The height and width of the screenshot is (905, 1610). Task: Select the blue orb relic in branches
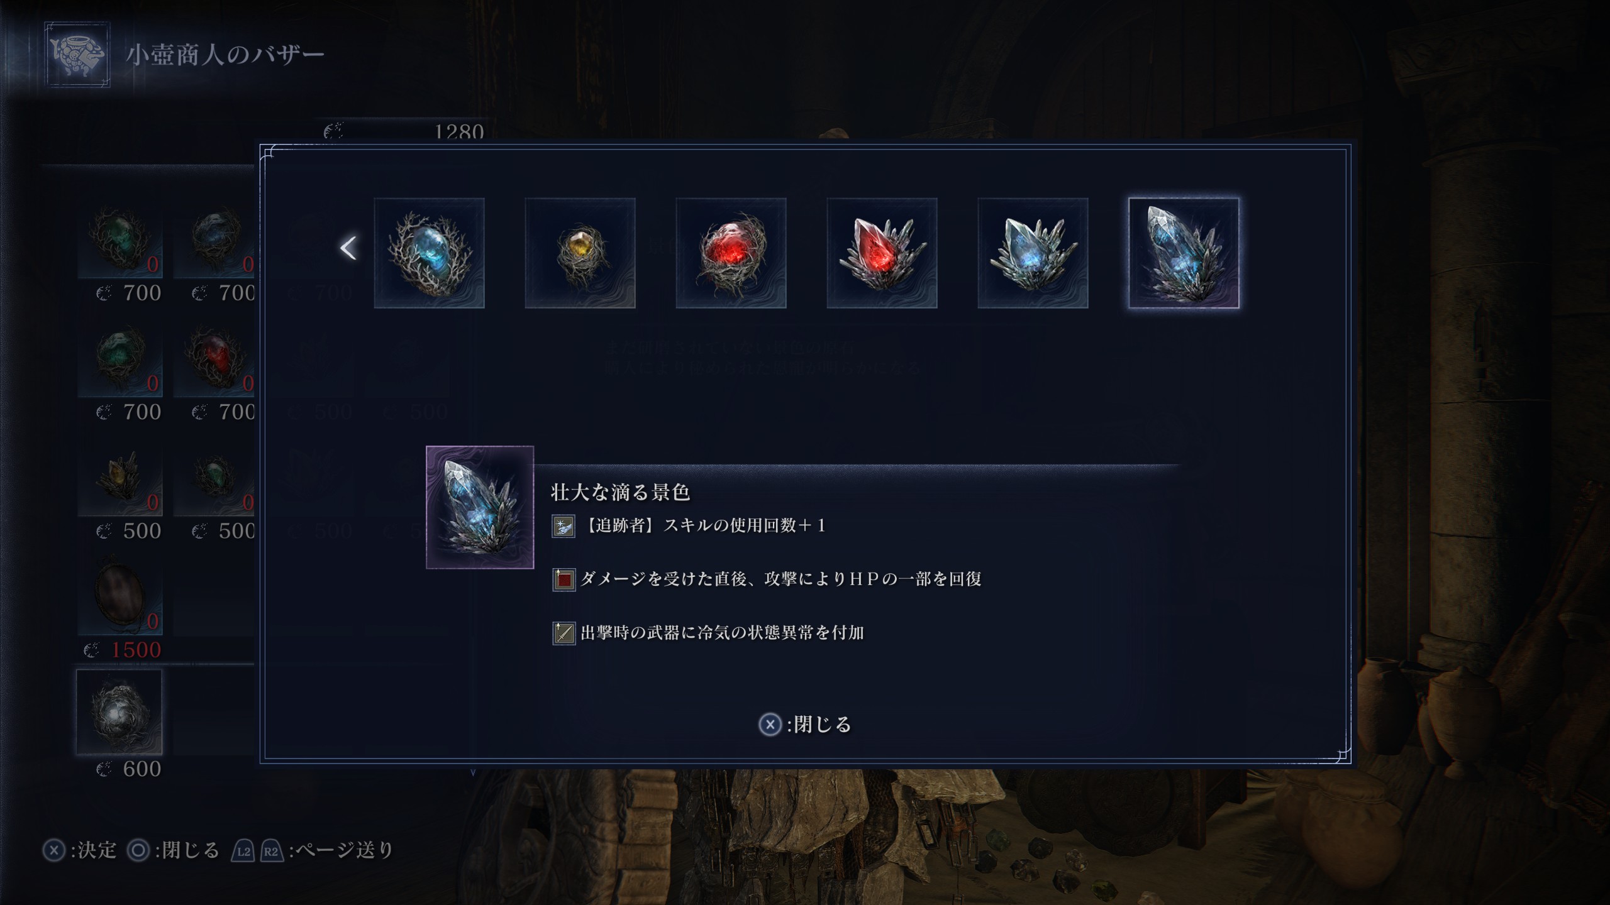[x=429, y=253]
